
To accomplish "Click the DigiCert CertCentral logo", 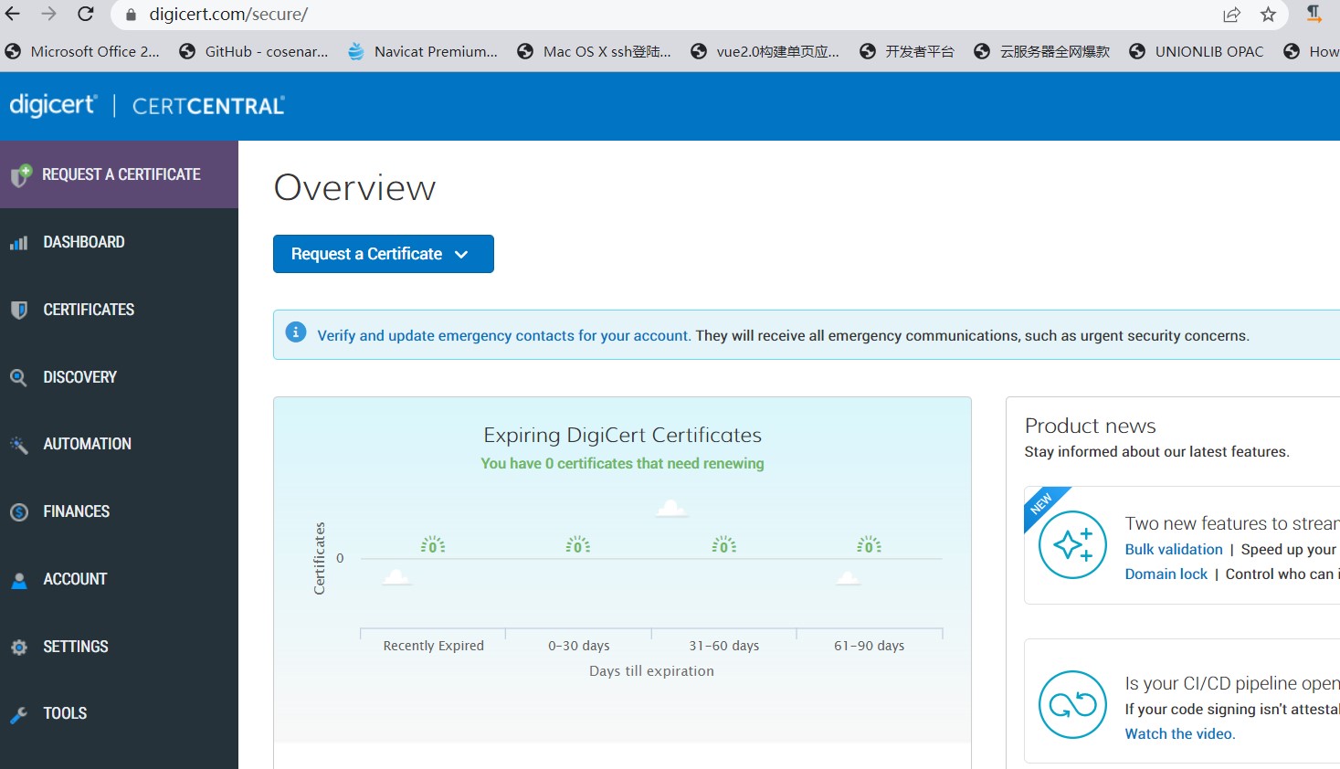I will point(146,106).
